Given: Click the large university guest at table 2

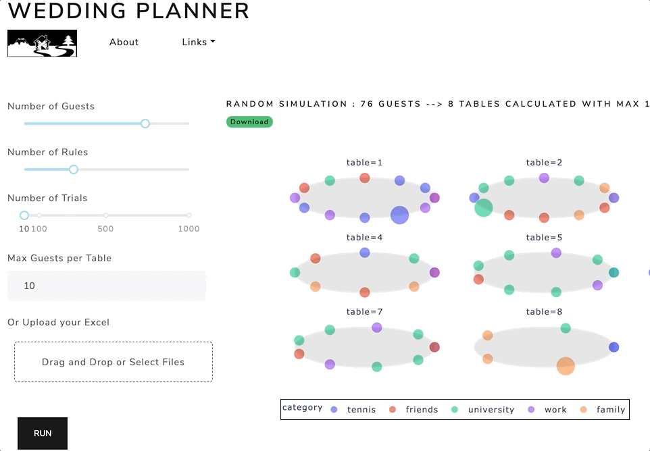Looking at the screenshot, I should pyautogui.click(x=483, y=207).
